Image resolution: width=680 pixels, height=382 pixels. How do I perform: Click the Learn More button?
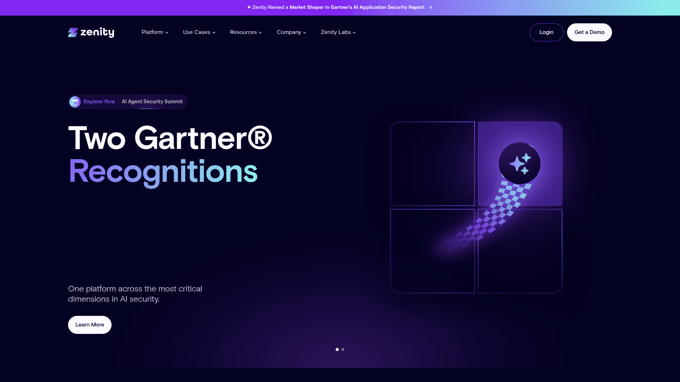click(x=90, y=325)
